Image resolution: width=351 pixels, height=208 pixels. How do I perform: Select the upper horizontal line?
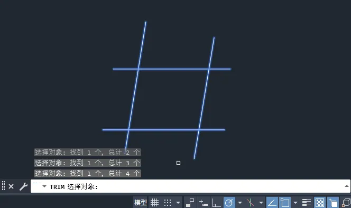coord(172,69)
